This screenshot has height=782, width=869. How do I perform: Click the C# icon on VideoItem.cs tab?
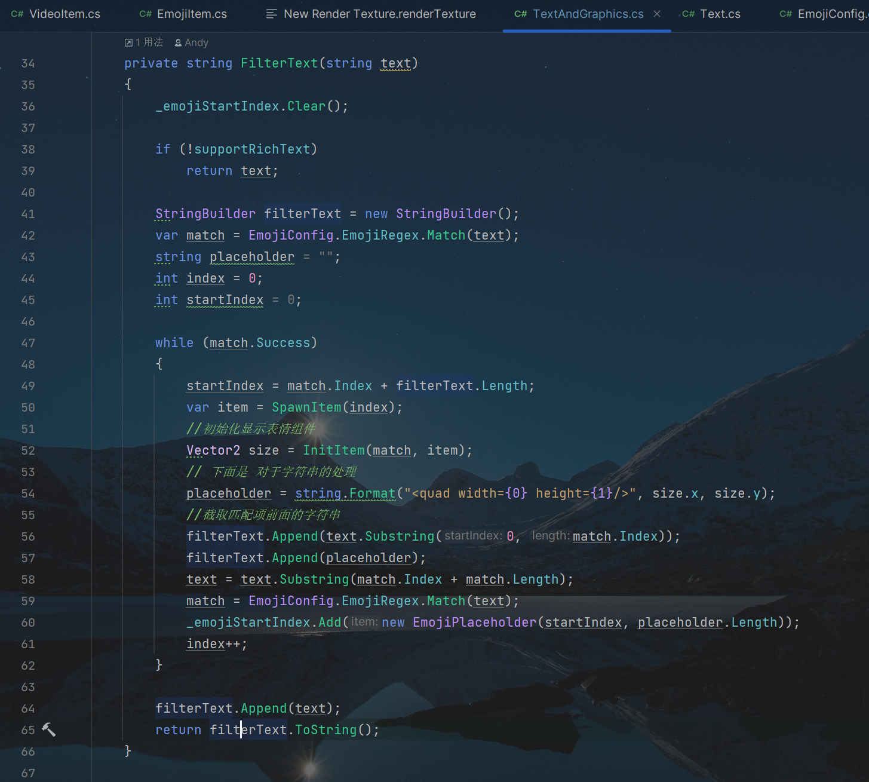[x=17, y=14]
